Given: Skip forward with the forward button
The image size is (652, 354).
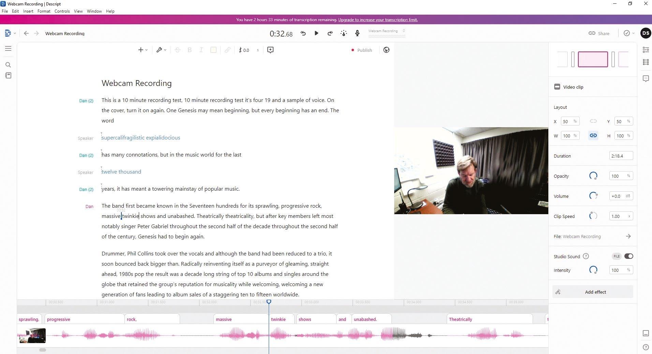Looking at the screenshot, I should coord(330,33).
